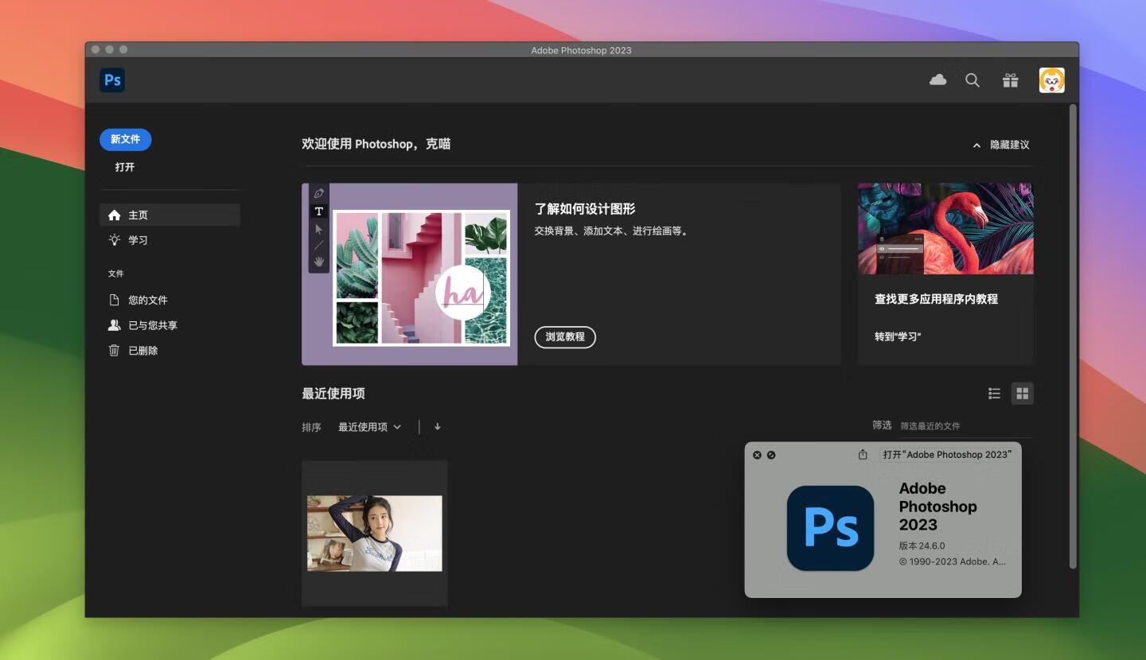
Task: Click the circle-slash icon in the popup
Action: (x=771, y=455)
